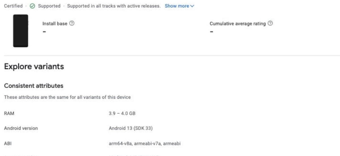340x156 pixels.
Task: Expand details with the Show more chevron
Action: point(193,6)
